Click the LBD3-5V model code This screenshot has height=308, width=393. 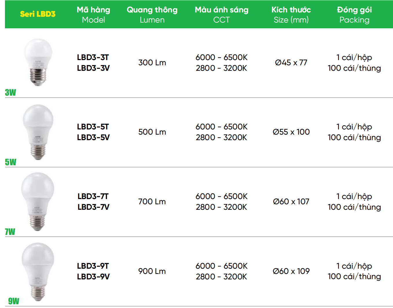click(x=93, y=137)
